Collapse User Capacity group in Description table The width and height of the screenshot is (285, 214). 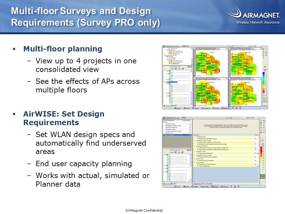pos(194,162)
